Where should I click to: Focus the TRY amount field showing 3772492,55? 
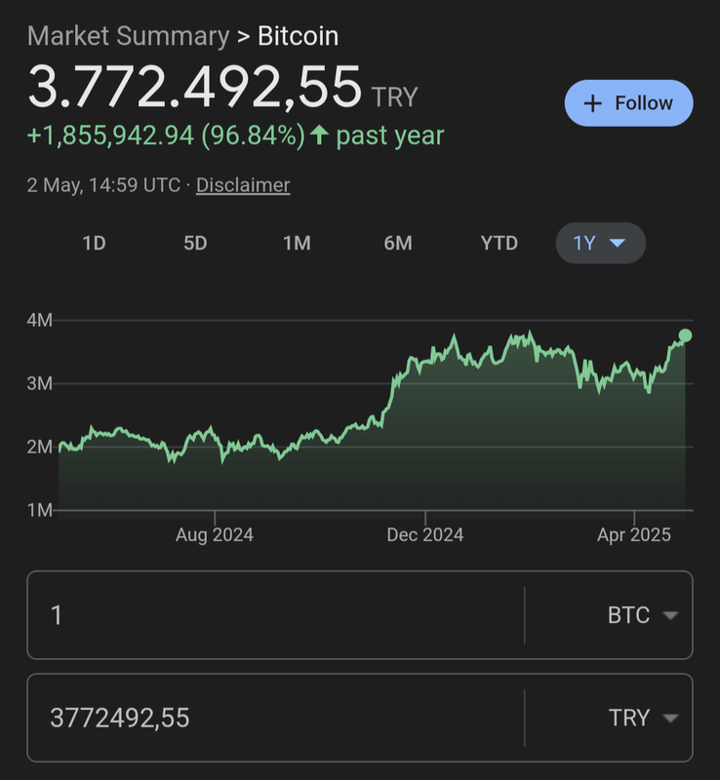tap(275, 718)
